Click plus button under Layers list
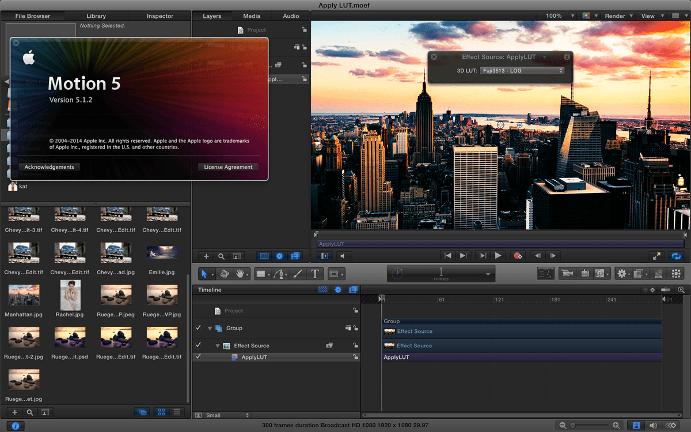The height and width of the screenshot is (432, 691). point(206,256)
